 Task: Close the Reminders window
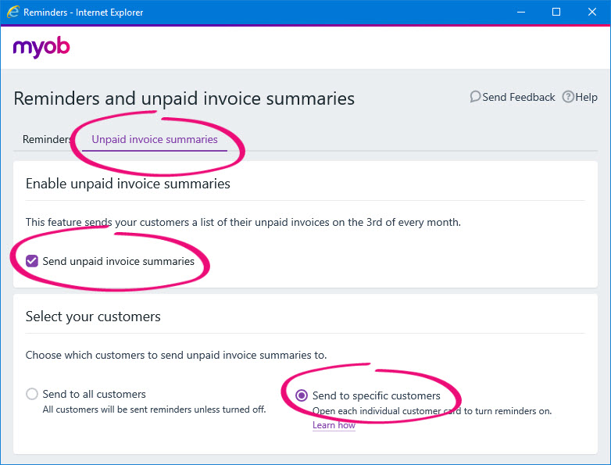[591, 13]
